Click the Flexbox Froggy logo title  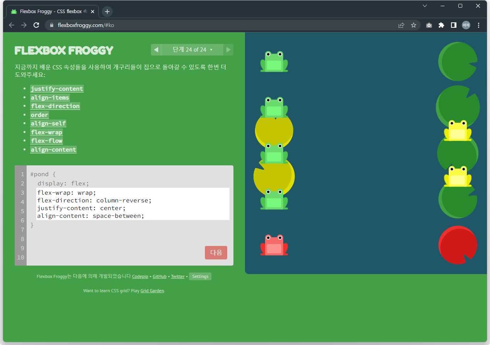[64, 50]
